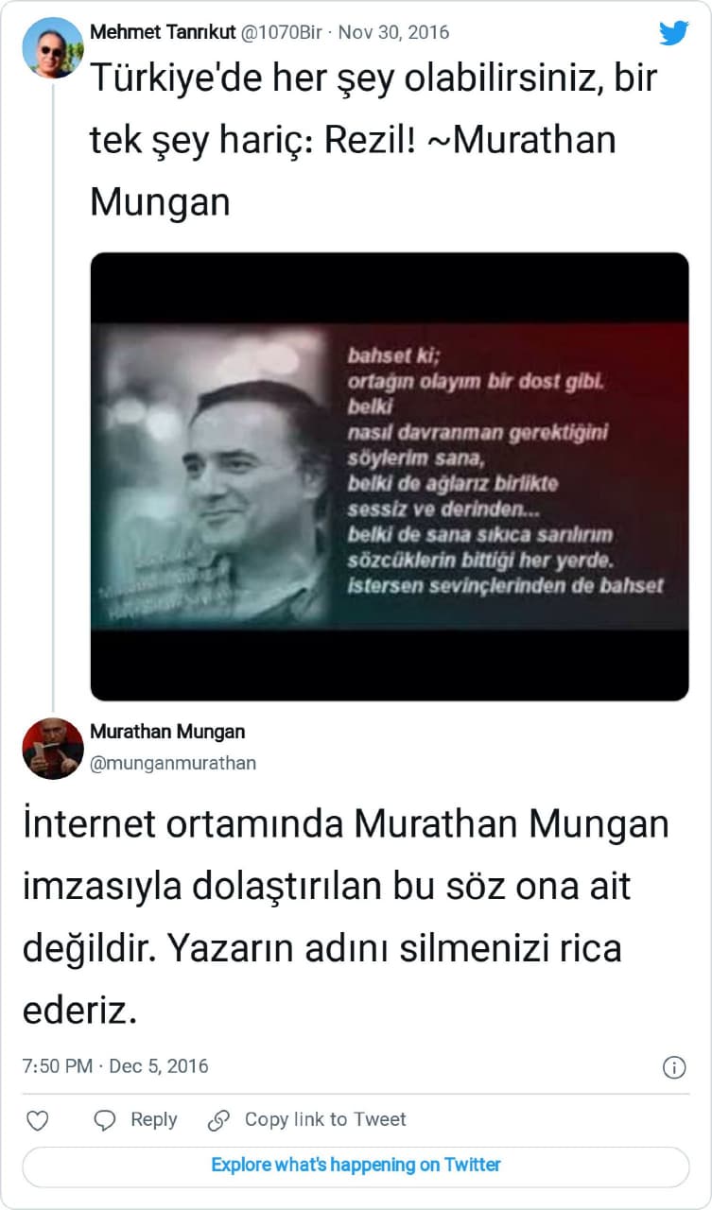Click Explore what's happening on Twitter

356,1166
